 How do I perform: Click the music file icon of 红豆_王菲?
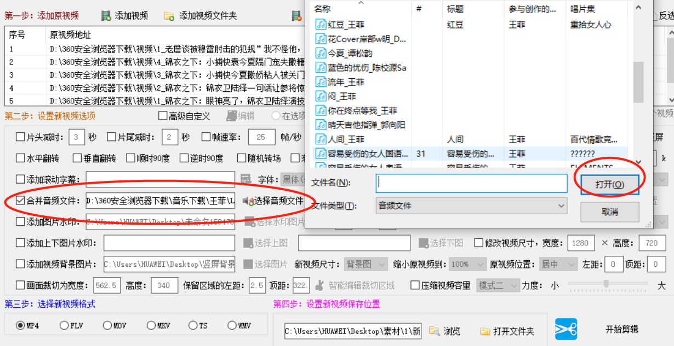coord(321,25)
